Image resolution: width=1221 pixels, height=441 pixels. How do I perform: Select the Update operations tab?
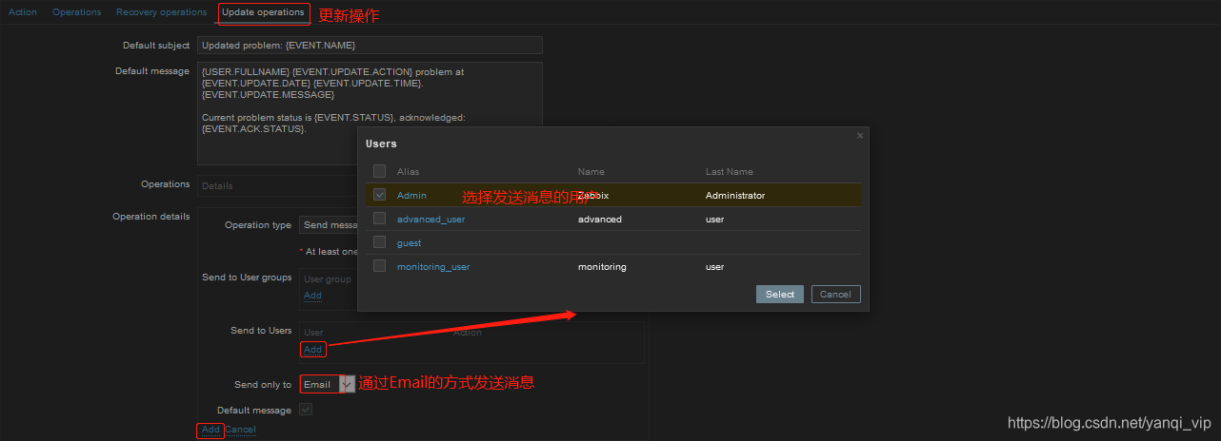pyautogui.click(x=263, y=12)
